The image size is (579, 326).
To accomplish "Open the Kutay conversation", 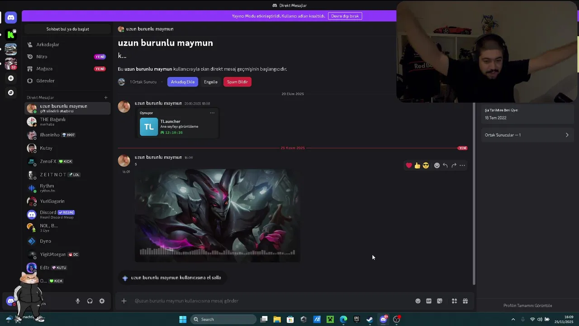I will tap(67, 148).
